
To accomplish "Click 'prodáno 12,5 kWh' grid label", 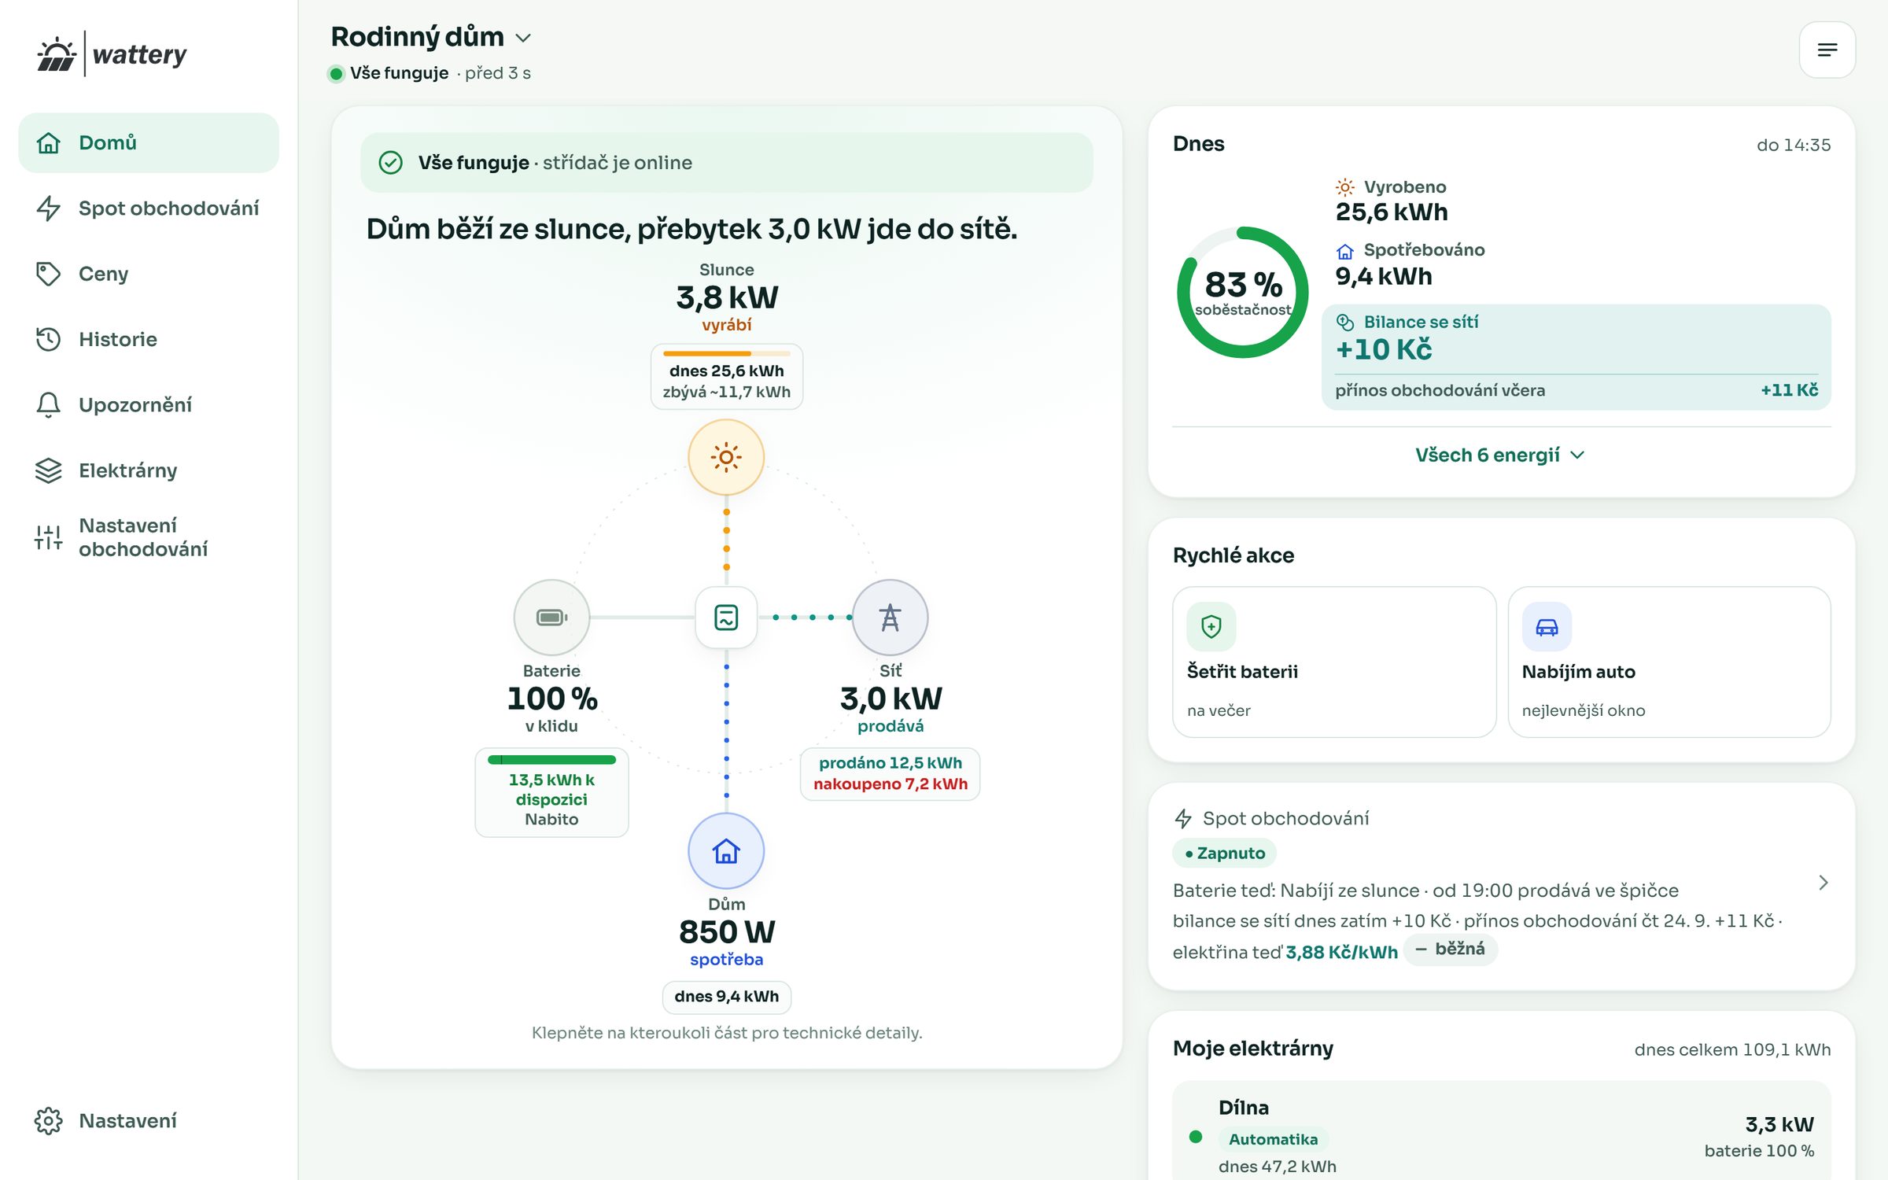I will point(890,763).
